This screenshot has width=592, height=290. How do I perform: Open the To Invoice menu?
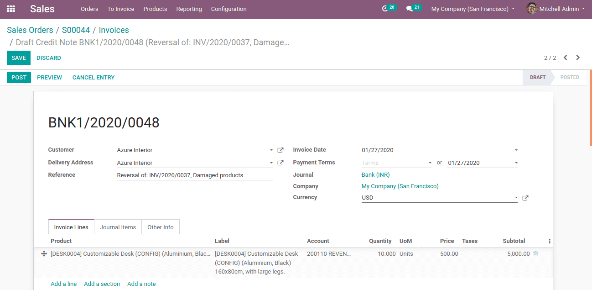pos(121,9)
